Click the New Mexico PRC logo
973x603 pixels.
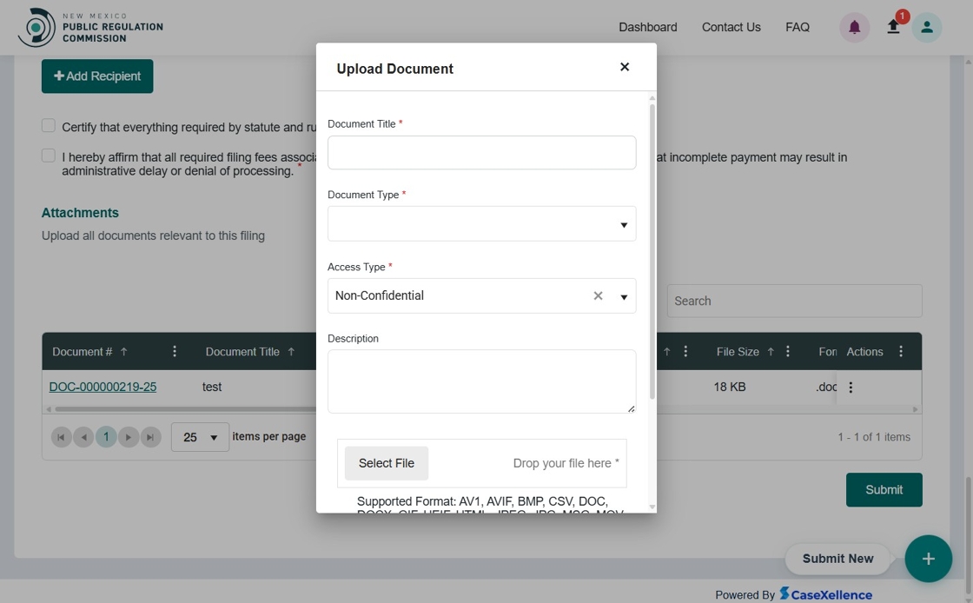(90, 27)
